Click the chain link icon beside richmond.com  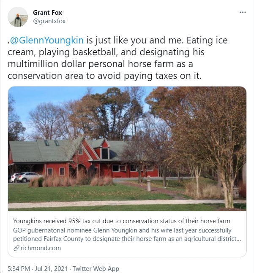(16, 248)
